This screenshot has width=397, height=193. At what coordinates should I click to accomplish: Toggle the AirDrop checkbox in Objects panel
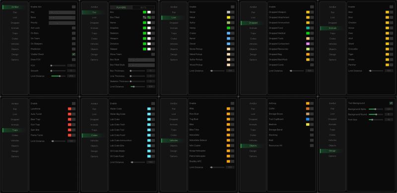pyautogui.click(x=312, y=103)
